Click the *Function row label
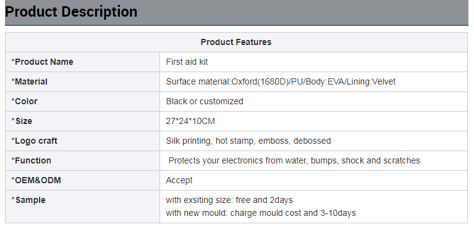The image size is (474, 227). (31, 160)
